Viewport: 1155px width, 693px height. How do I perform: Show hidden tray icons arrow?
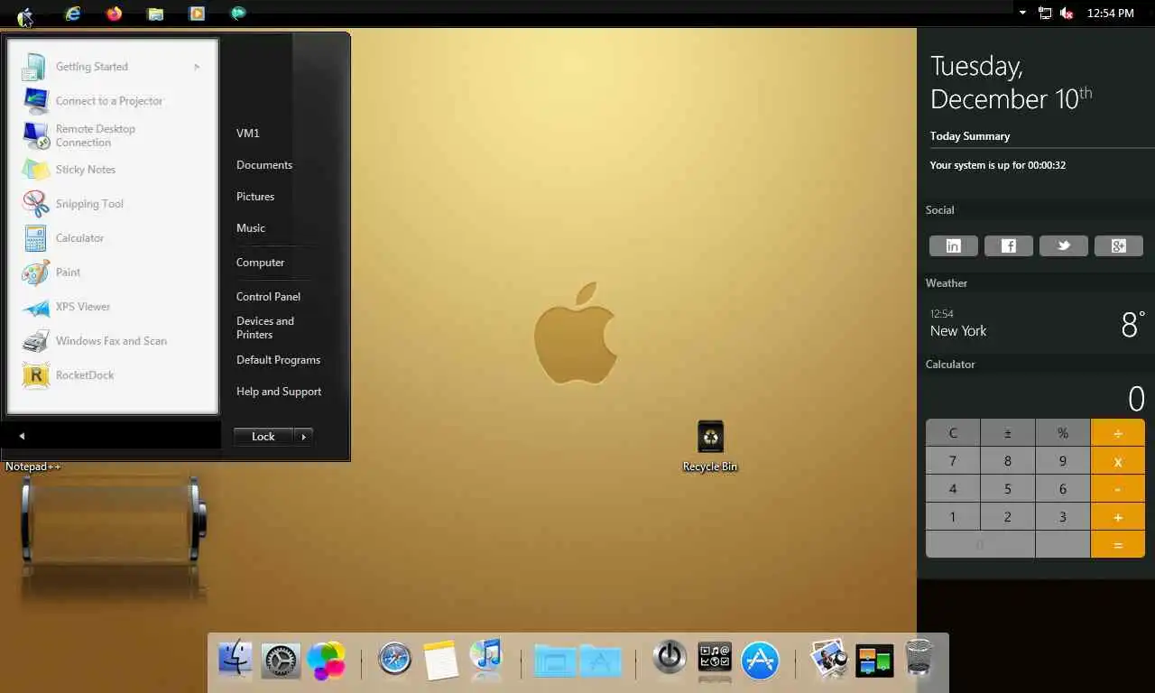click(x=1022, y=14)
